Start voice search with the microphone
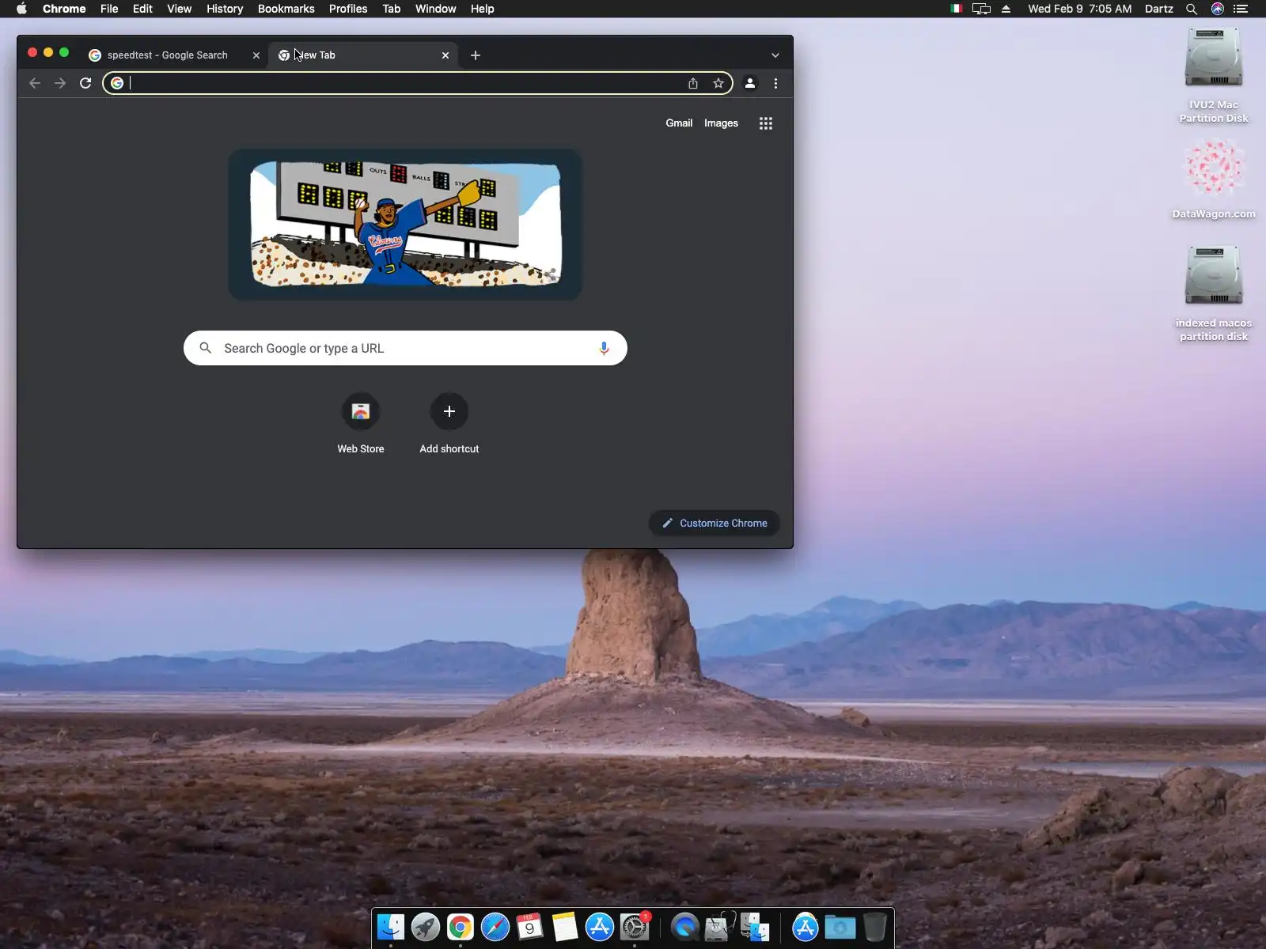The height and width of the screenshot is (949, 1266). [604, 348]
